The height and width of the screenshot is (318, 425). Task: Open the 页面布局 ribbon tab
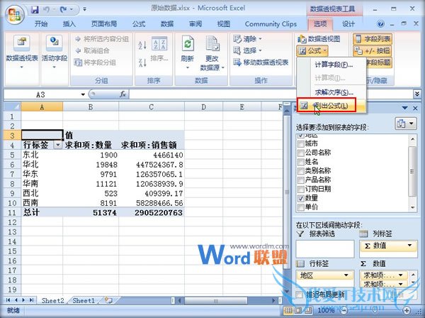[104, 24]
